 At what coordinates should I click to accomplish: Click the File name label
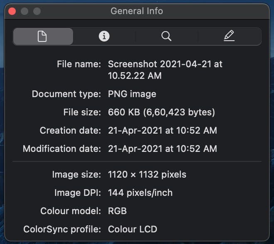[x=79, y=64]
